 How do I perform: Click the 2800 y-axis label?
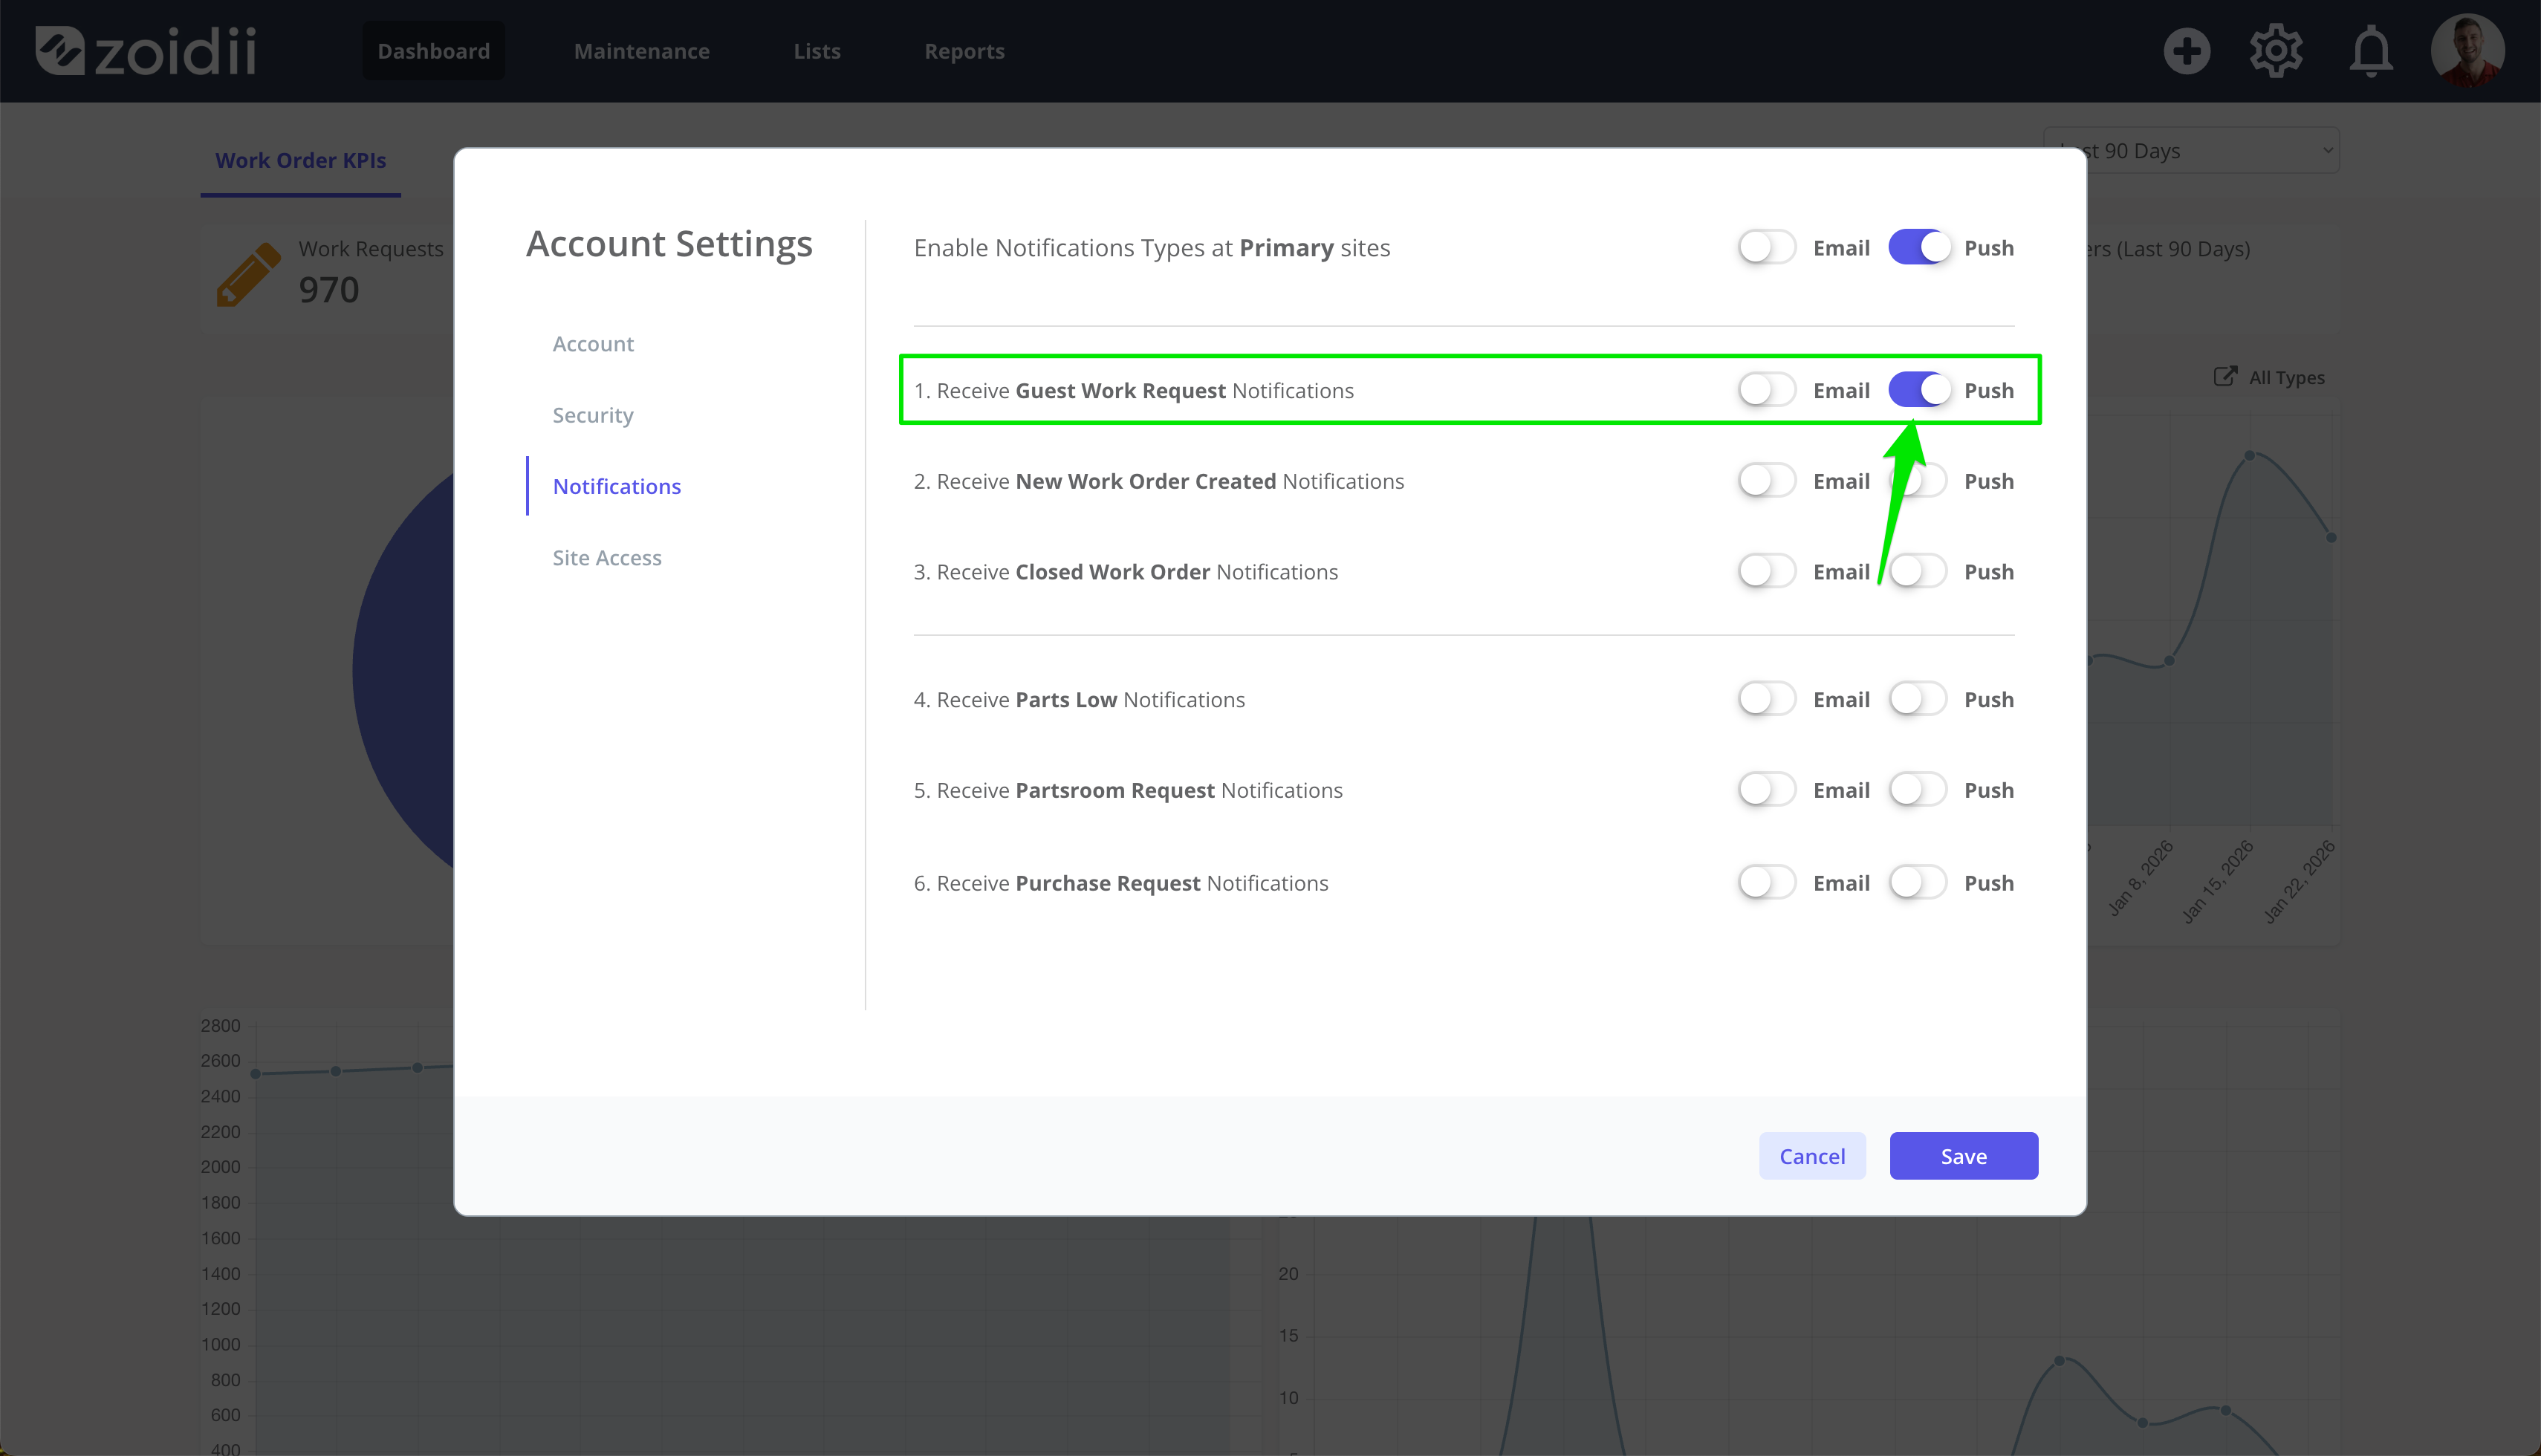point(220,1026)
